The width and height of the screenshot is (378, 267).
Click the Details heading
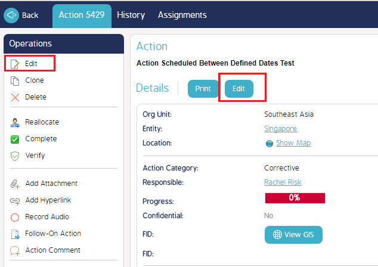click(153, 88)
